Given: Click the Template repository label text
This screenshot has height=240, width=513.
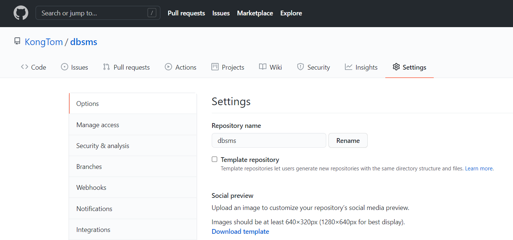Looking at the screenshot, I should pos(250,159).
